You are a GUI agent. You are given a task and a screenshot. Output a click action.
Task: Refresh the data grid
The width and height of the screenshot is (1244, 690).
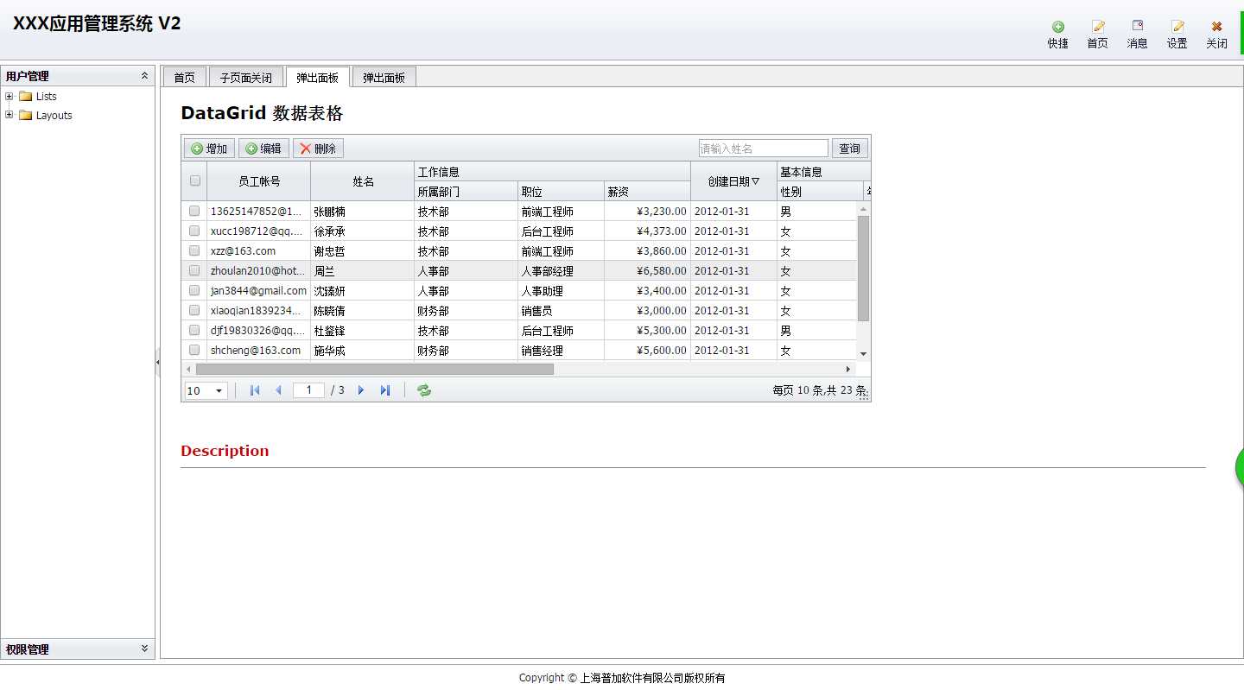tap(424, 390)
